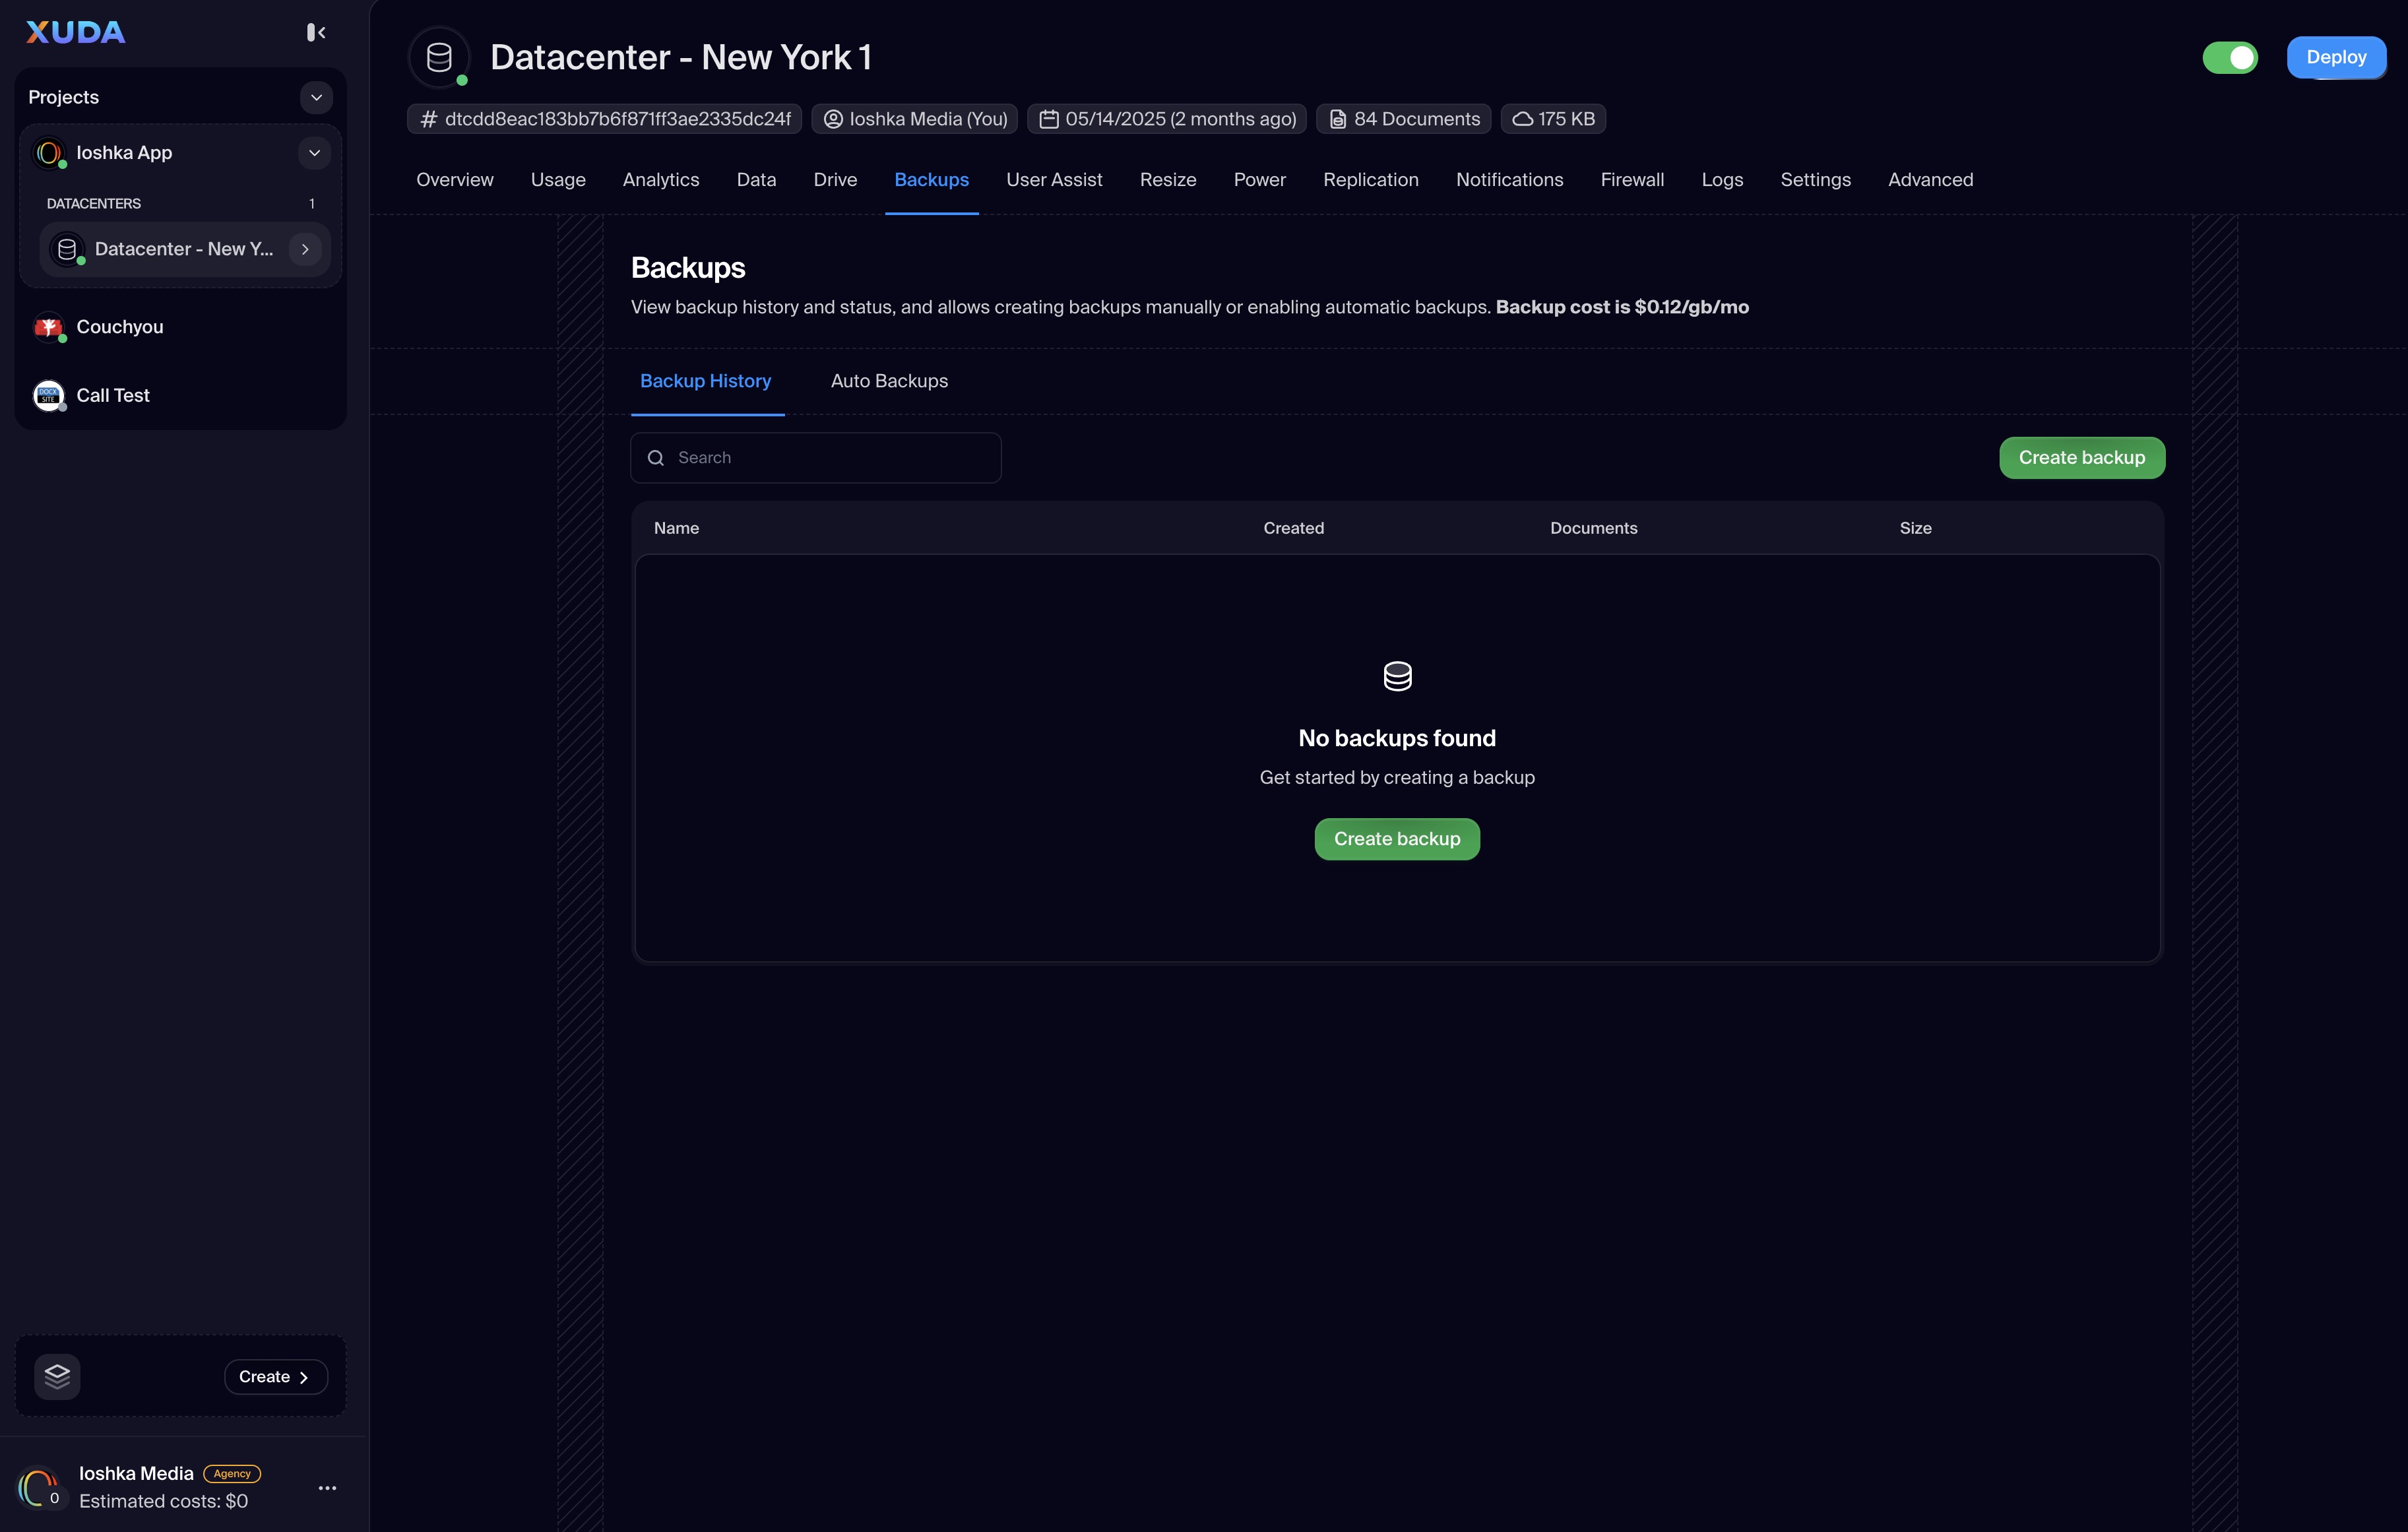Click the Call Test project icon
The image size is (2408, 1532).
[x=48, y=396]
